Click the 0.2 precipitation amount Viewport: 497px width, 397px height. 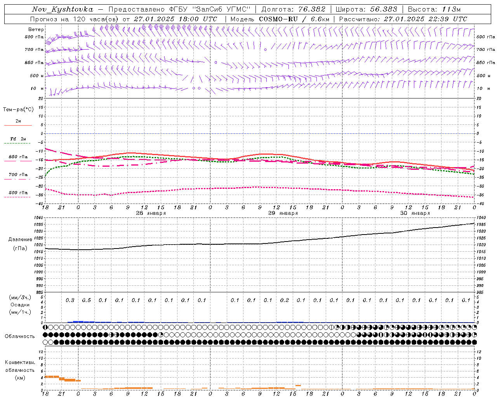[x=285, y=300]
